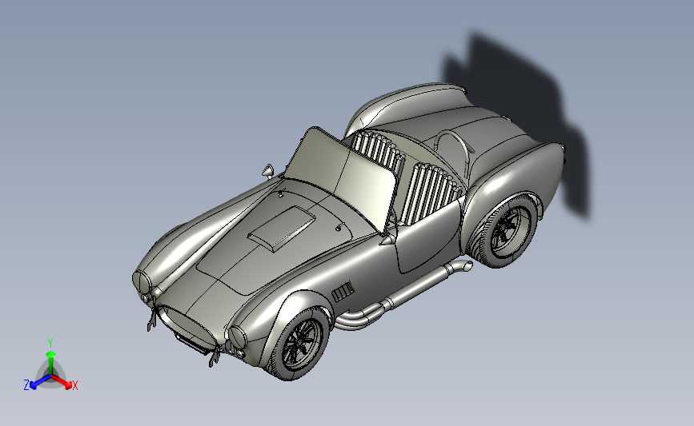Click the green Y axis of orientation triad
694x426 pixels.
pos(51,363)
